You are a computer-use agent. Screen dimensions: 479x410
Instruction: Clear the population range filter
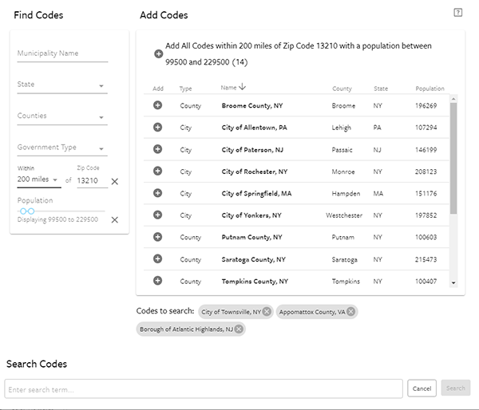114,220
